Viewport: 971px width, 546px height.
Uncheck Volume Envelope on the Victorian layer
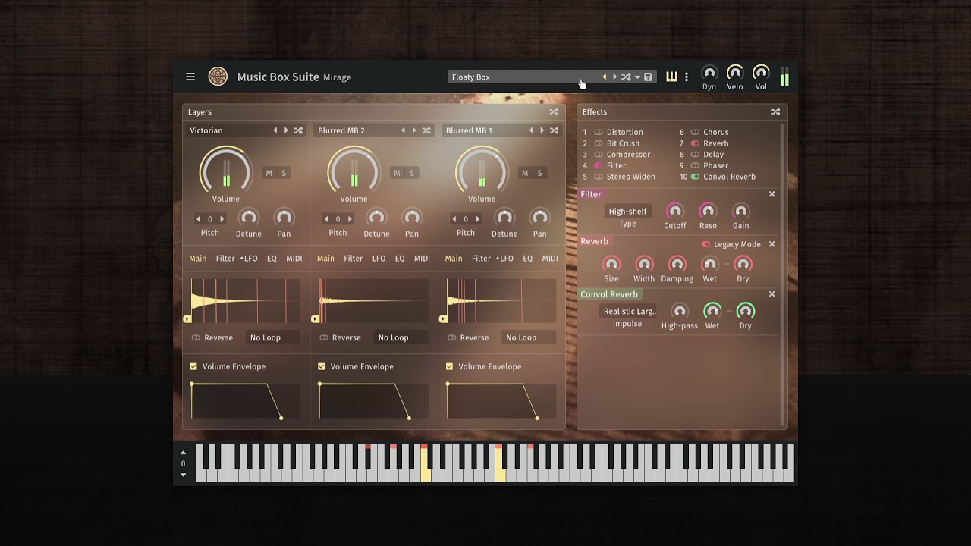(x=193, y=366)
